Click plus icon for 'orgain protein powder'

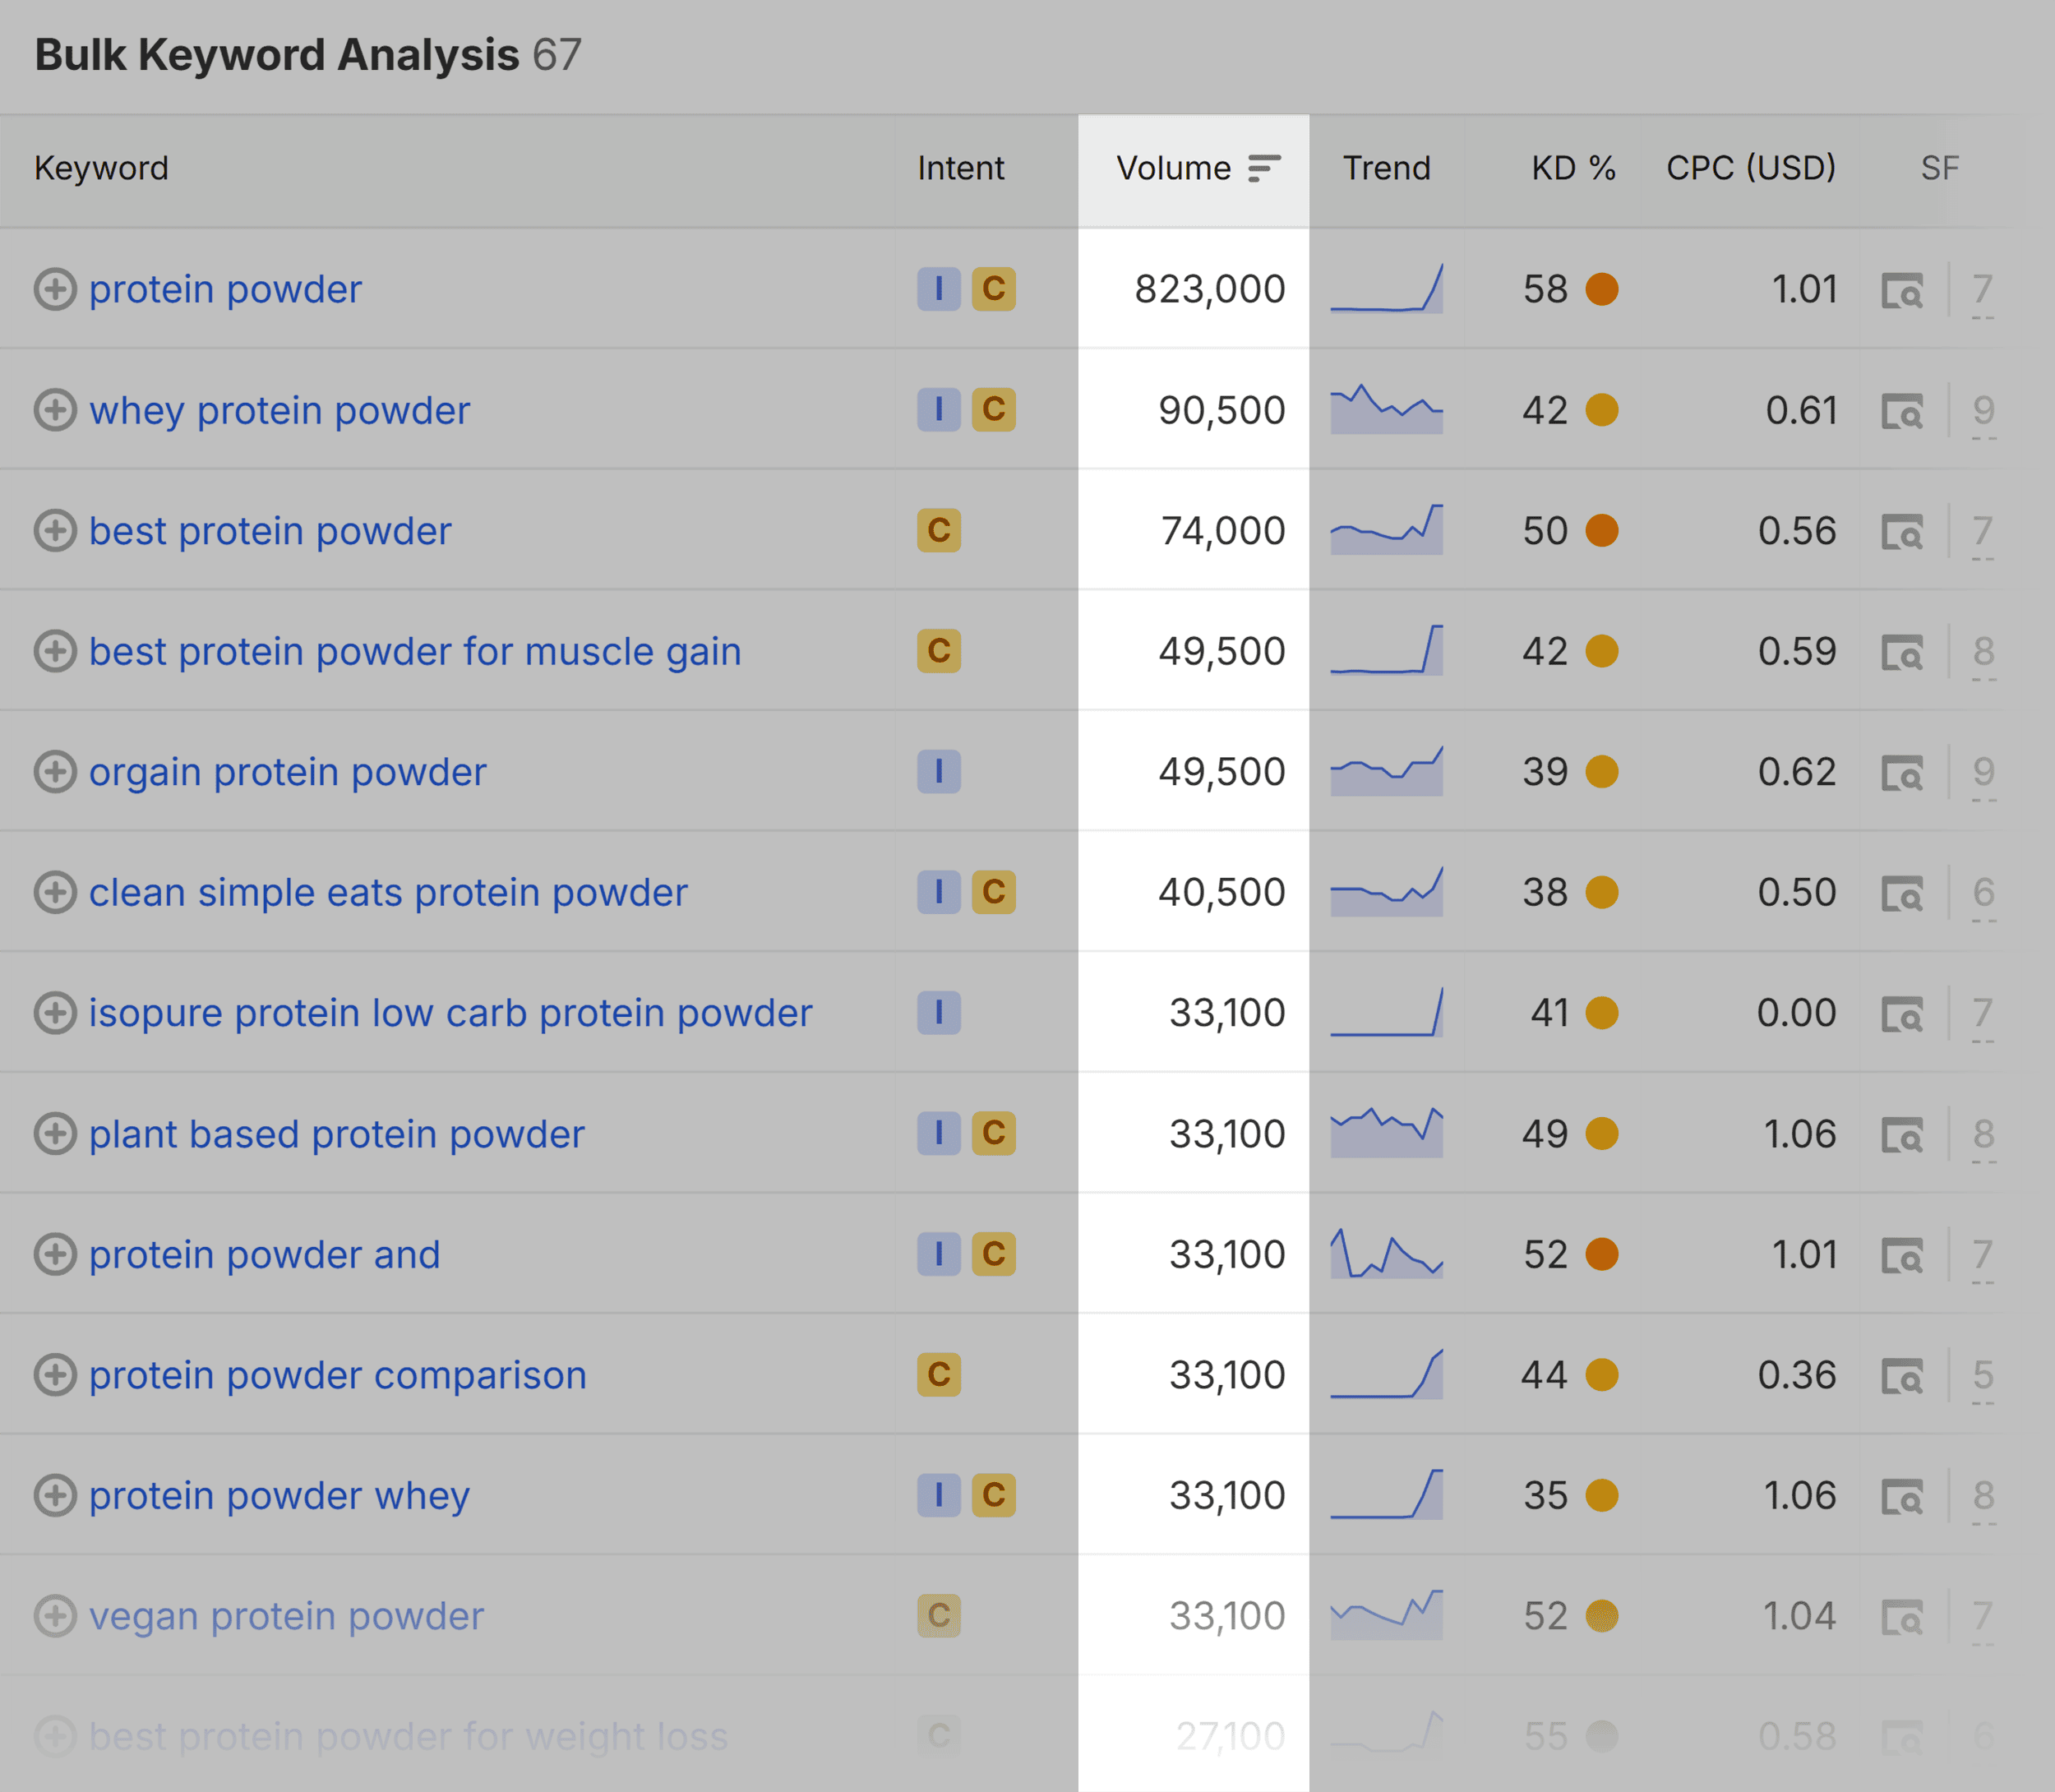(x=55, y=771)
